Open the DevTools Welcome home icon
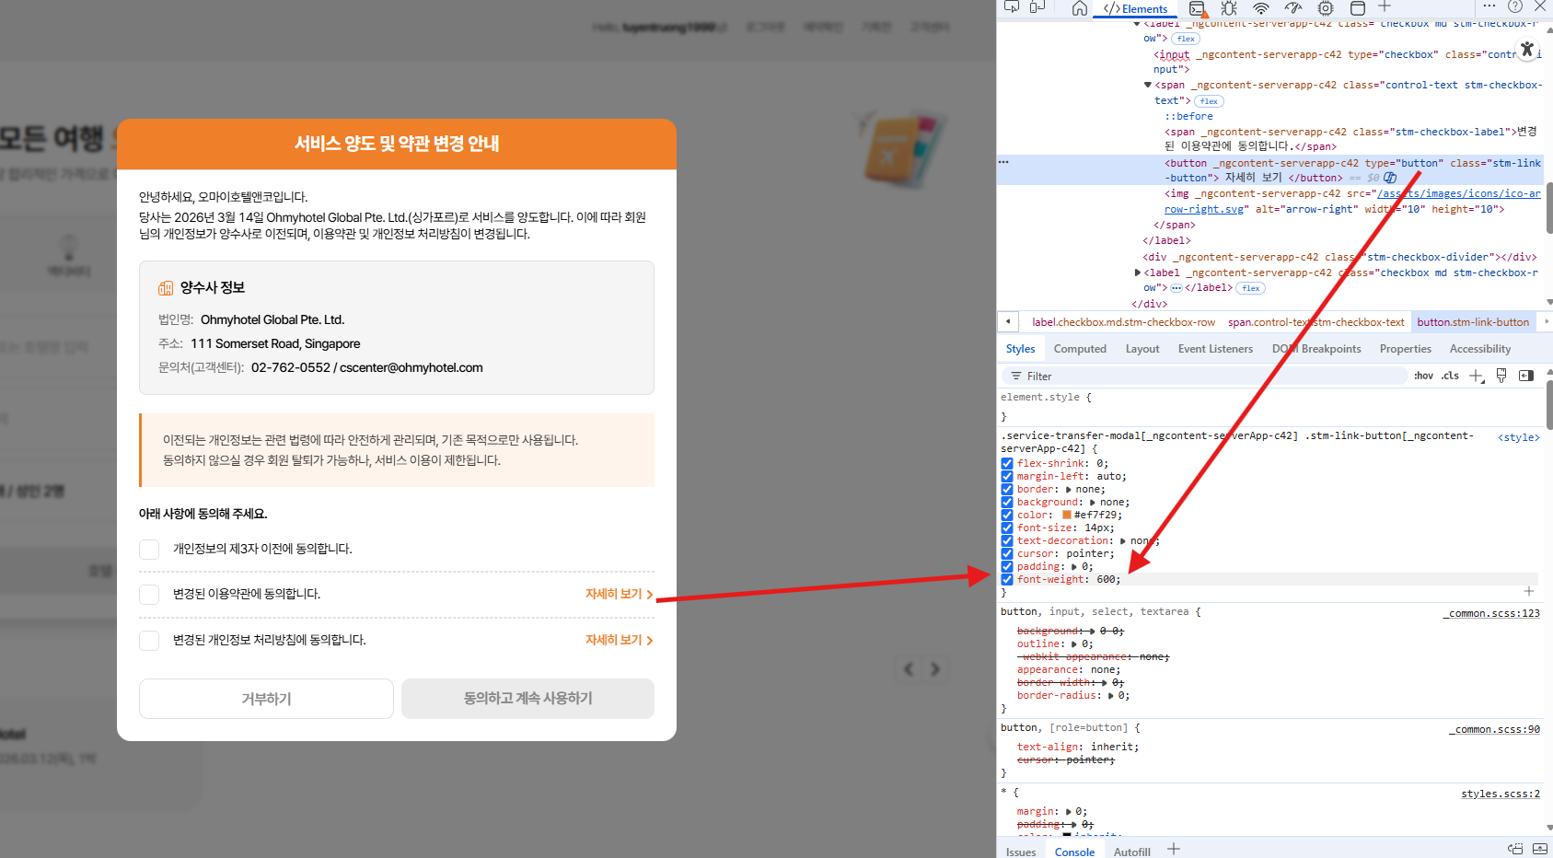Image resolution: width=1553 pixels, height=858 pixels. pyautogui.click(x=1080, y=8)
